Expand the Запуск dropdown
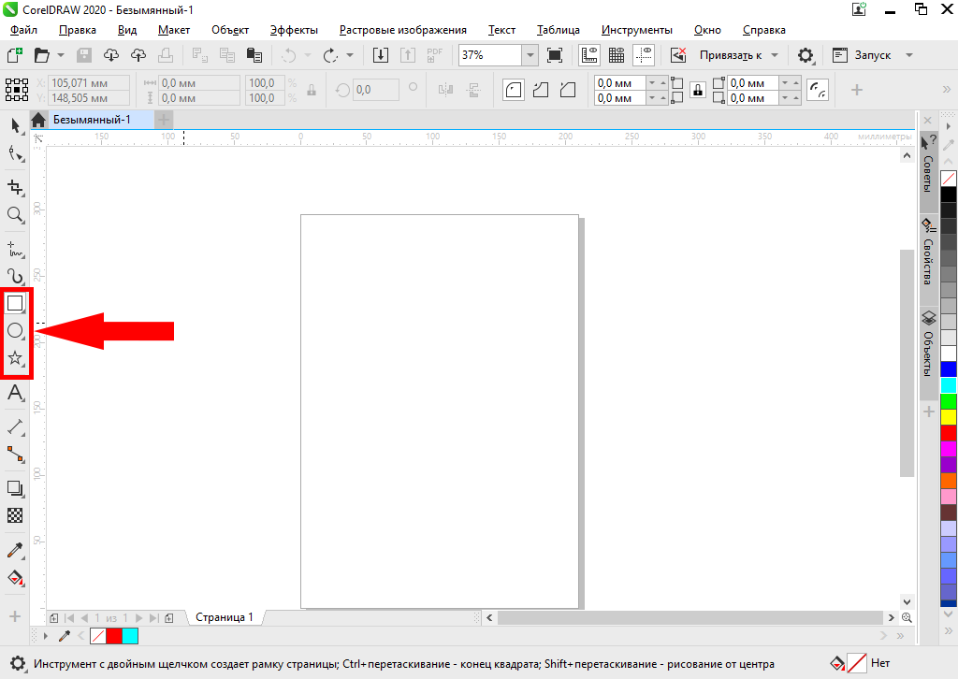The width and height of the screenshot is (958, 679). pos(909,55)
